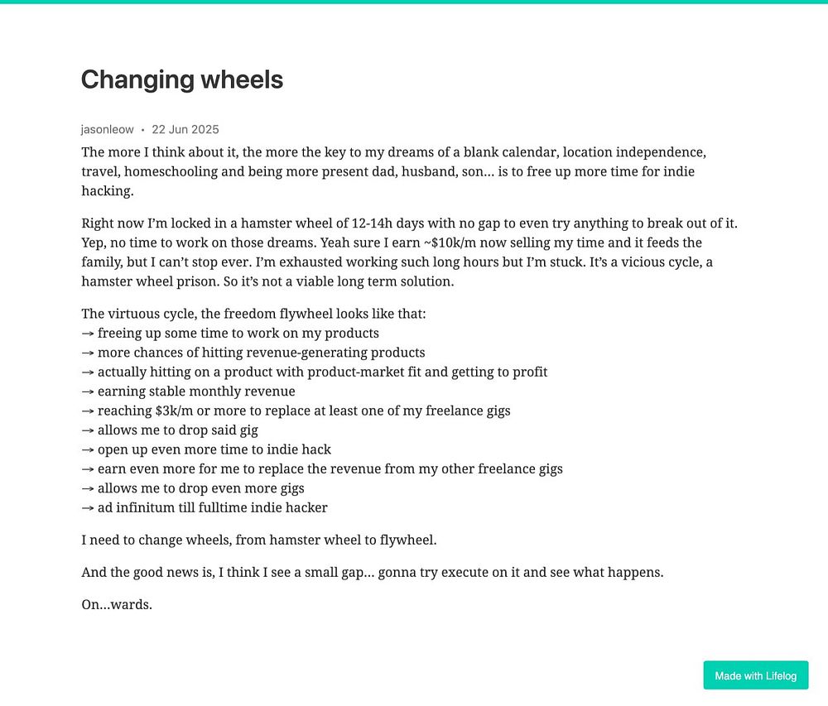Click the arrow before 'allows me to drop said gig'
The image size is (828, 706).
tap(88, 430)
